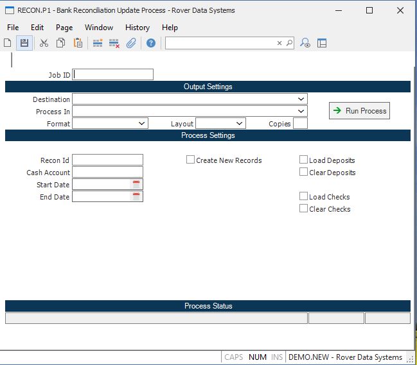Screen dimensions: 417x365
Task: Clear the toolbar search box with X
Action: coord(279,43)
